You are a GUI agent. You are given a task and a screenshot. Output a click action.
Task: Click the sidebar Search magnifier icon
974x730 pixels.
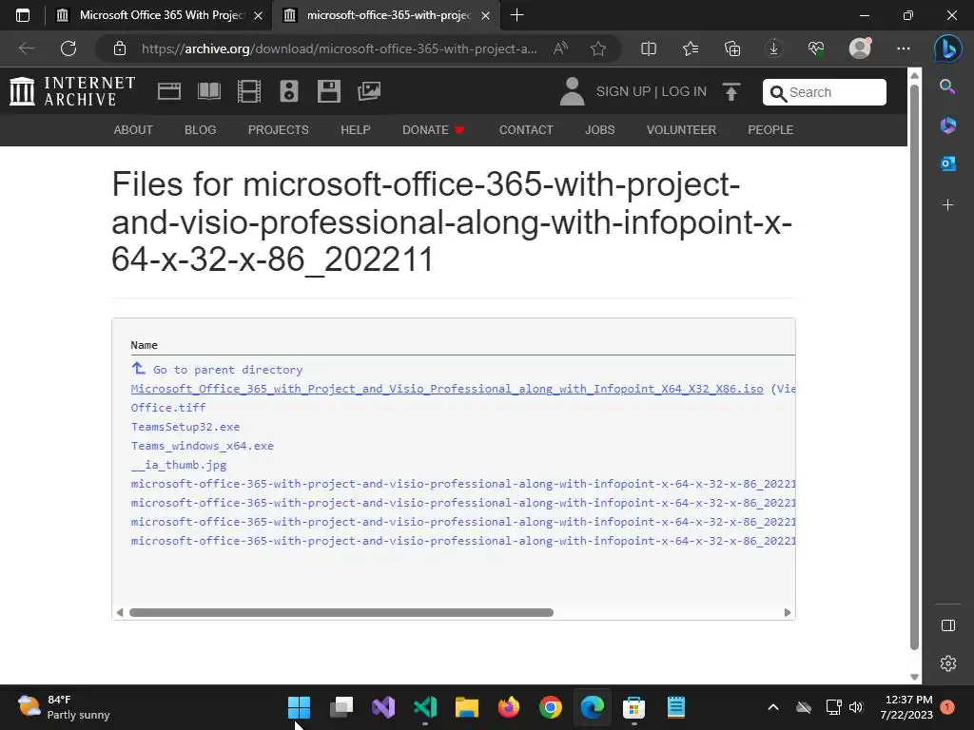948,86
